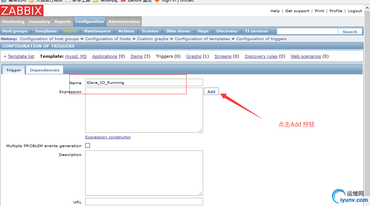Click the ZABBIX logo
This screenshot has width=370, height=206.
tap(22, 11)
